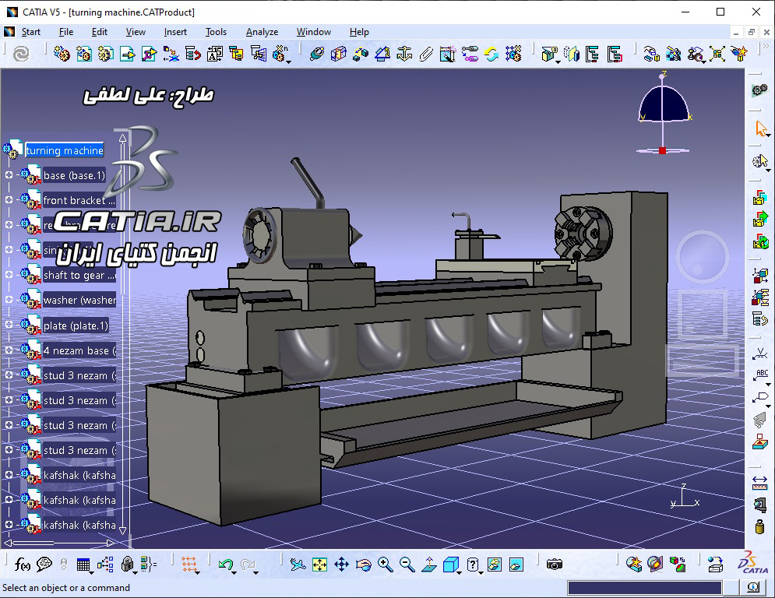Open the Formula f(x) editor
The height and width of the screenshot is (598, 775).
click(x=23, y=564)
